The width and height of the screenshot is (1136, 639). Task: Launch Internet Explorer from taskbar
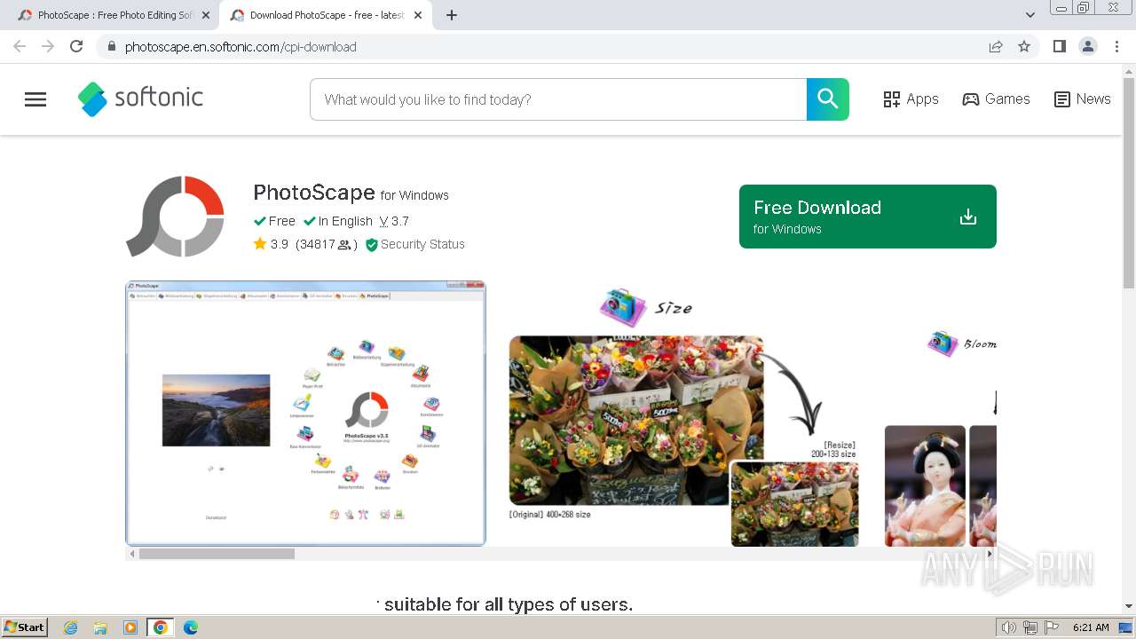point(71,627)
